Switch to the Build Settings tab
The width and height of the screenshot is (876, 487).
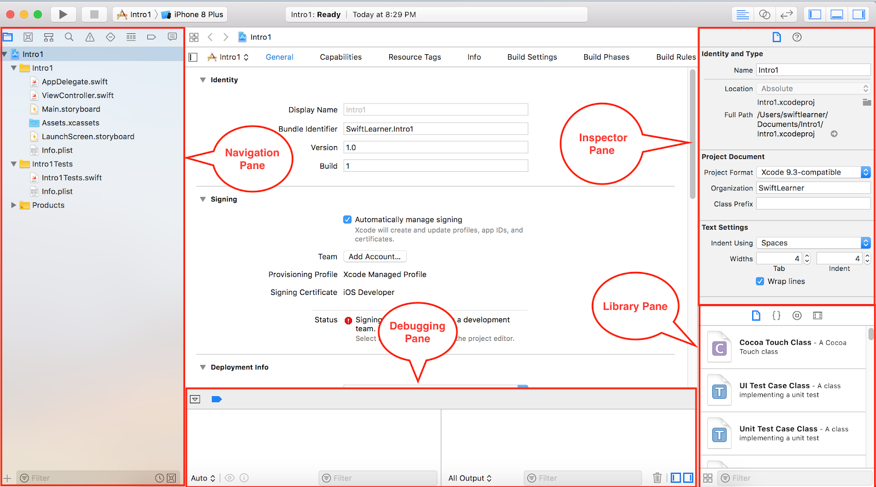(x=532, y=57)
